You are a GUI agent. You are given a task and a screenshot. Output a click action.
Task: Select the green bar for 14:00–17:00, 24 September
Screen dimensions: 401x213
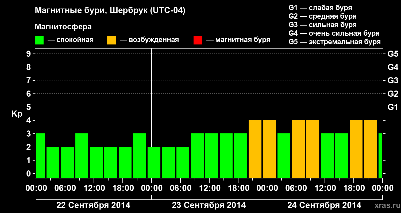click(342, 155)
